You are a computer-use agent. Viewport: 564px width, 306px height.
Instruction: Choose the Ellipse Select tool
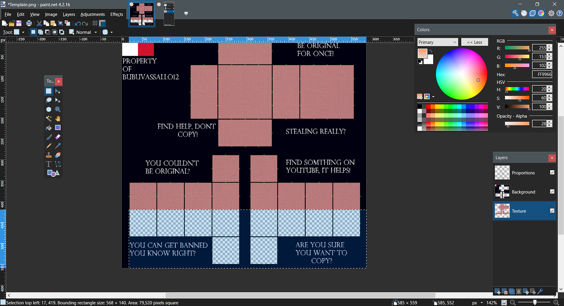click(48, 109)
